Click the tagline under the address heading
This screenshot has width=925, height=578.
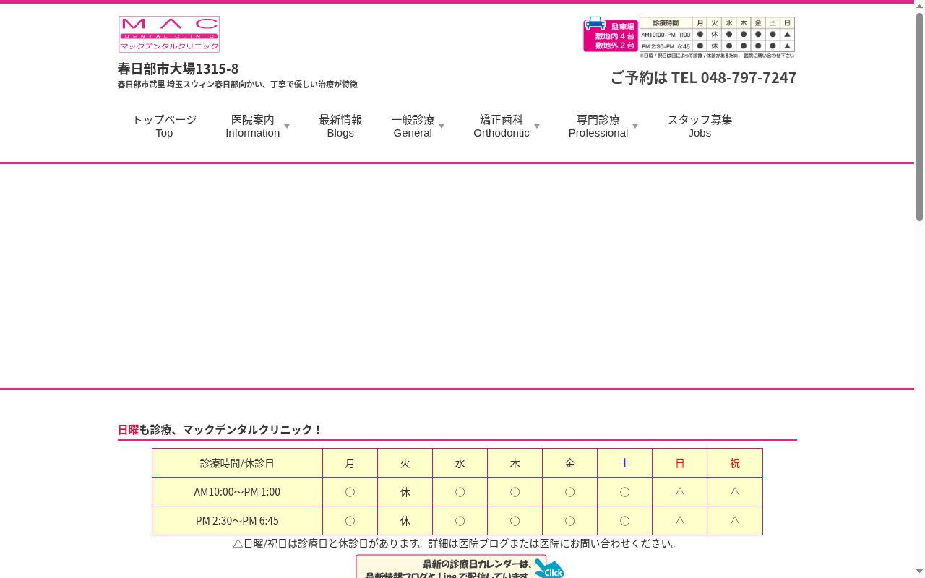[x=238, y=85]
